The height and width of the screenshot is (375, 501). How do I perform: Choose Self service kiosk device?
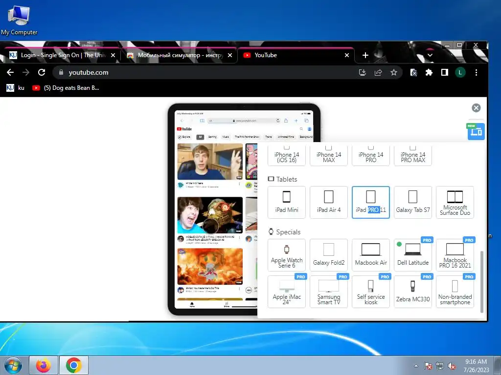pos(371,292)
